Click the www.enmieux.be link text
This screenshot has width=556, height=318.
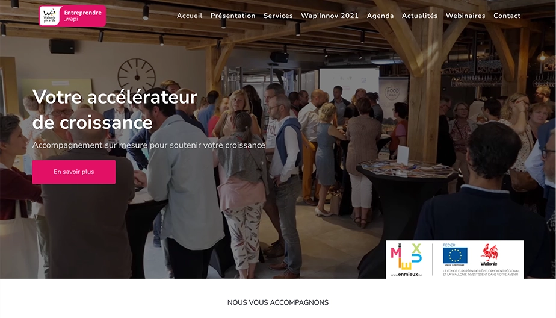point(406,275)
